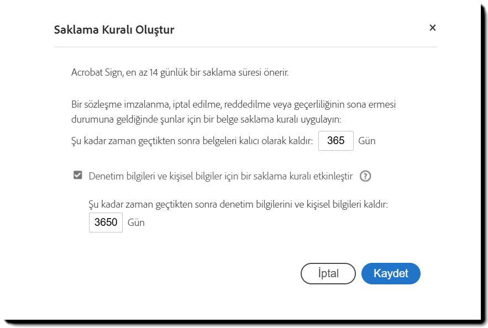The width and height of the screenshot is (488, 328).
Task: Focus the 3650 days input field
Action: pos(106,223)
